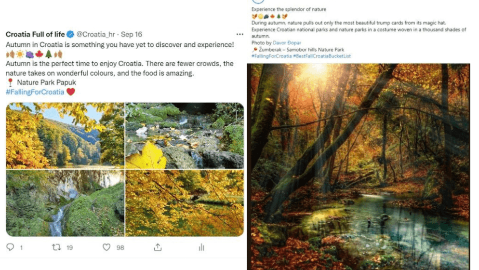This screenshot has width=479, height=270.
Task: Open the Croatia Full of life profile
Action: point(35,34)
